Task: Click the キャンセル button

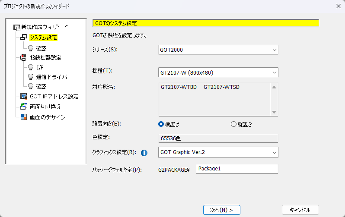Action: (x=300, y=210)
